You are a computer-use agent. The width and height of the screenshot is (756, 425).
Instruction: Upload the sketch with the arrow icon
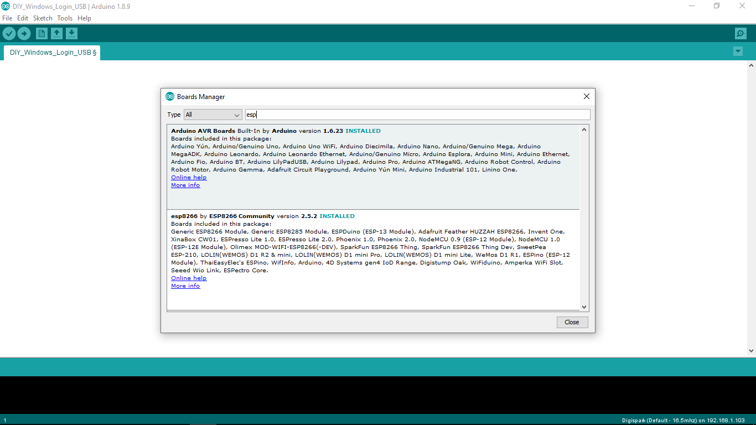24,33
